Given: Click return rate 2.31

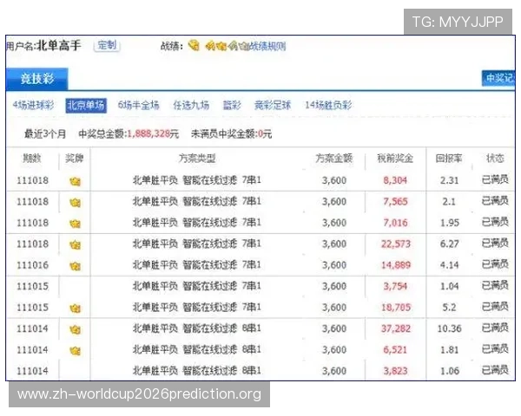Looking at the screenshot, I should coord(449,180).
